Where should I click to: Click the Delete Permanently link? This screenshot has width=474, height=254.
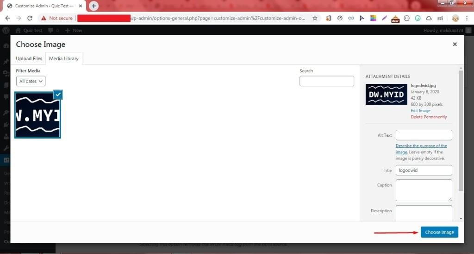click(x=429, y=117)
